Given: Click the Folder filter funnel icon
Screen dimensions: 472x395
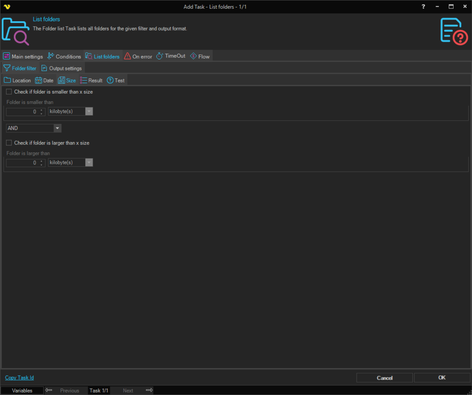Looking at the screenshot, I should pos(7,68).
